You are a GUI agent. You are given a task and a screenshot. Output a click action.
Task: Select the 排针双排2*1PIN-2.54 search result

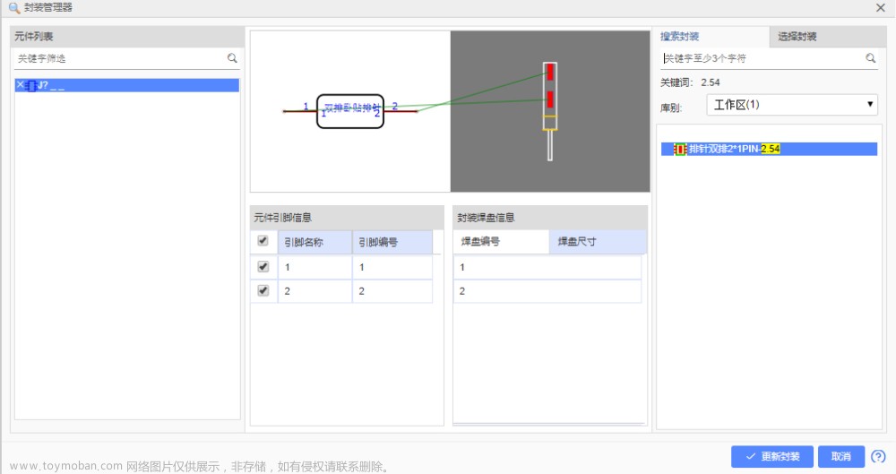pyautogui.click(x=769, y=150)
